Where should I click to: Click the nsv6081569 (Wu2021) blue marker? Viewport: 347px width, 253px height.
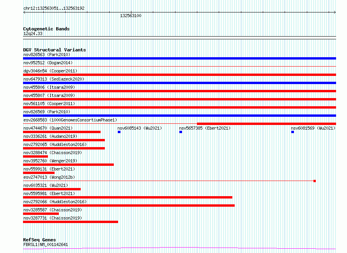292,132
